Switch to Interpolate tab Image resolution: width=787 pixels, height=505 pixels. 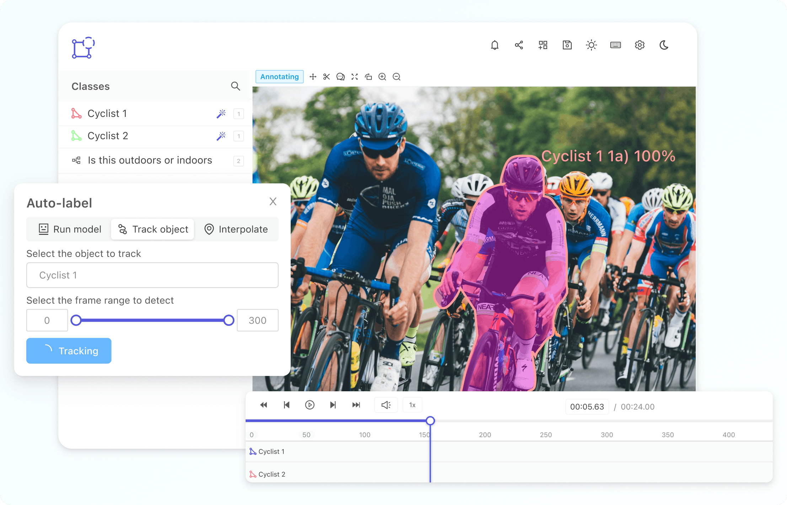click(236, 229)
